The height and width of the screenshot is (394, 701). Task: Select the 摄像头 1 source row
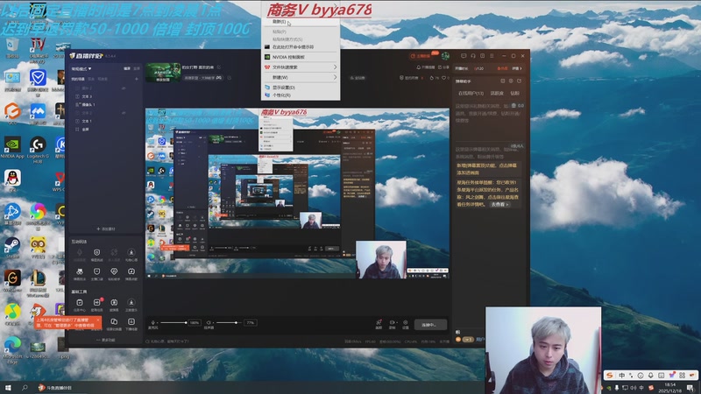[105, 104]
